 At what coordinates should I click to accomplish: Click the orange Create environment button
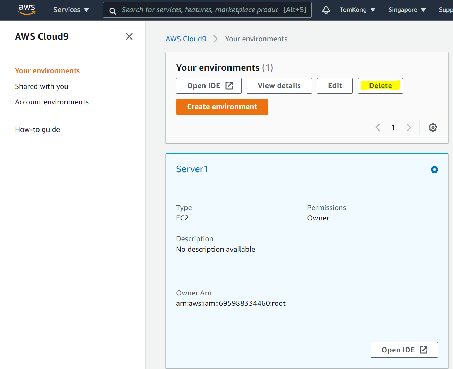coord(222,107)
